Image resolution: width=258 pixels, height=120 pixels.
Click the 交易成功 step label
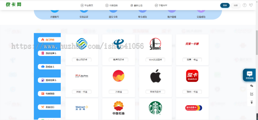[x=201, y=17]
